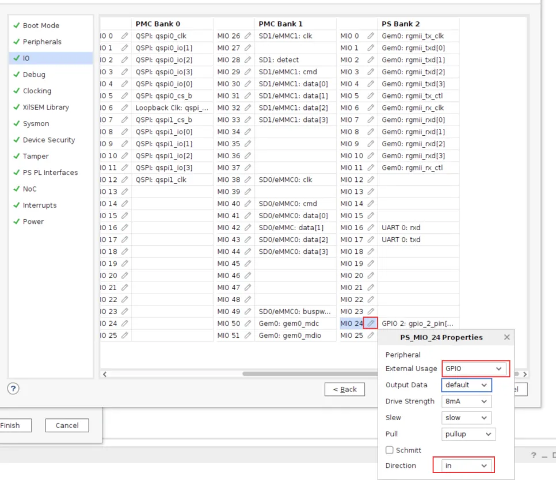Click pencil icon beside MIO 42
Viewport: 556px width, 480px height.
(x=247, y=228)
